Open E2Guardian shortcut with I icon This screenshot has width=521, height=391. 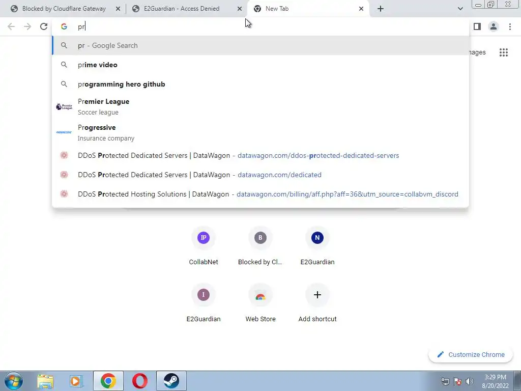(x=204, y=303)
